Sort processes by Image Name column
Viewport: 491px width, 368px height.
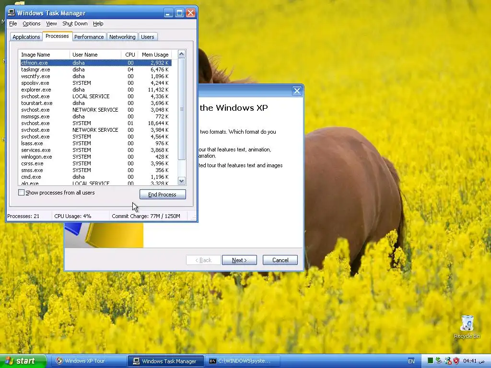pos(44,55)
